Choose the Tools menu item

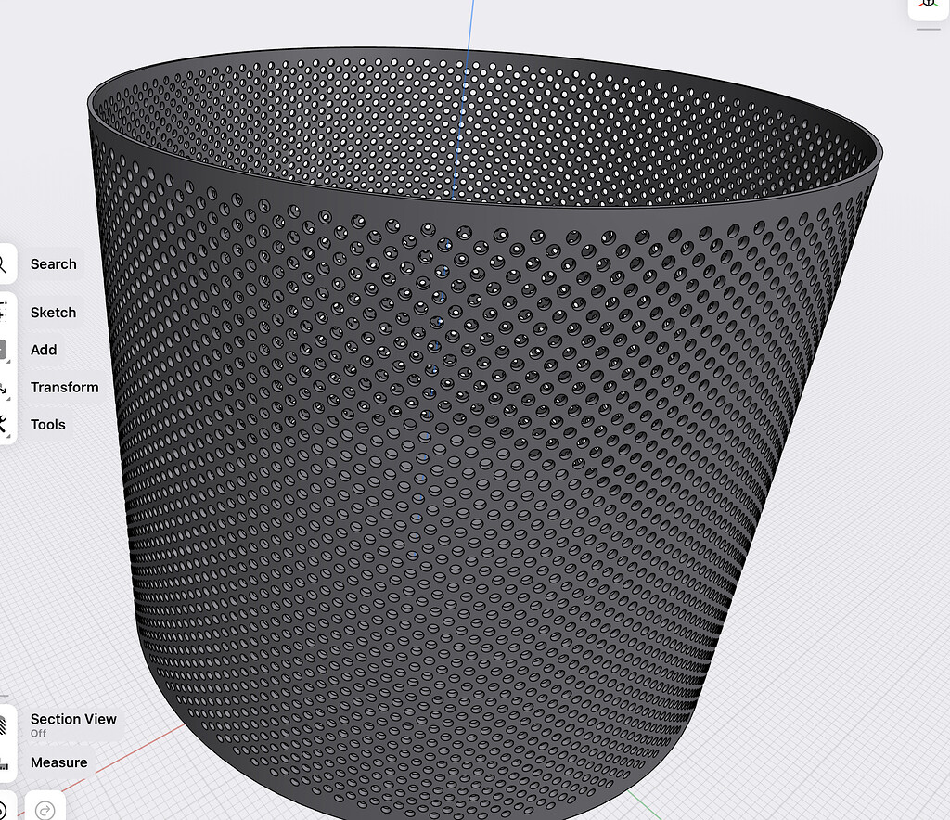click(46, 424)
